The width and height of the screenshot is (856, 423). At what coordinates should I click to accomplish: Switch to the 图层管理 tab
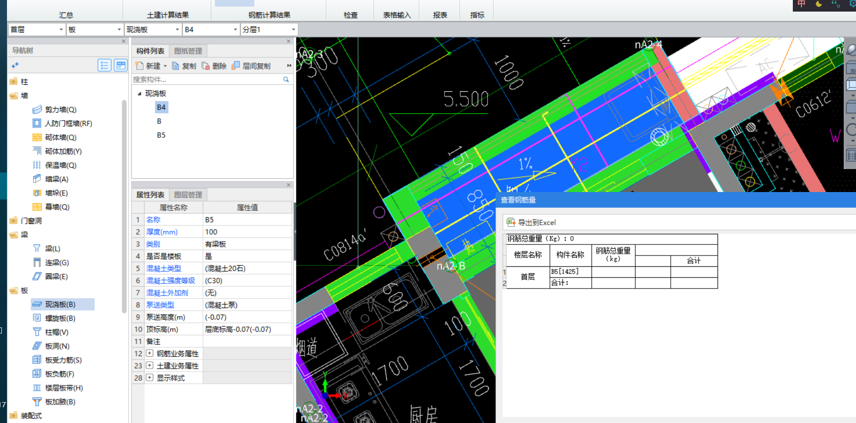[188, 195]
